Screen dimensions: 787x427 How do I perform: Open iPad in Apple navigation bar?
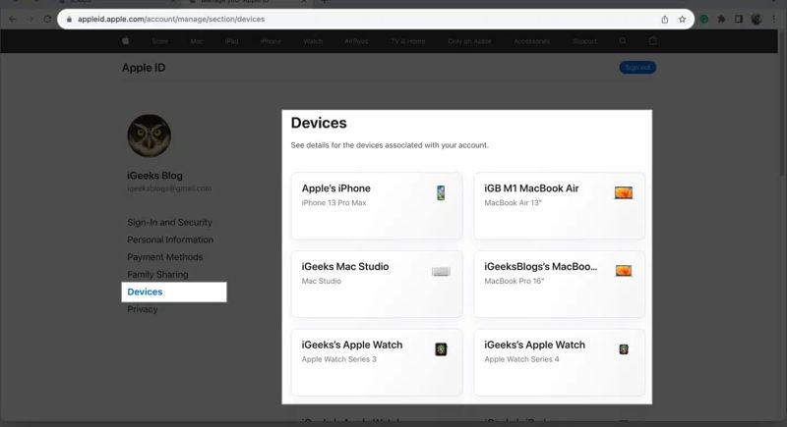coord(231,41)
